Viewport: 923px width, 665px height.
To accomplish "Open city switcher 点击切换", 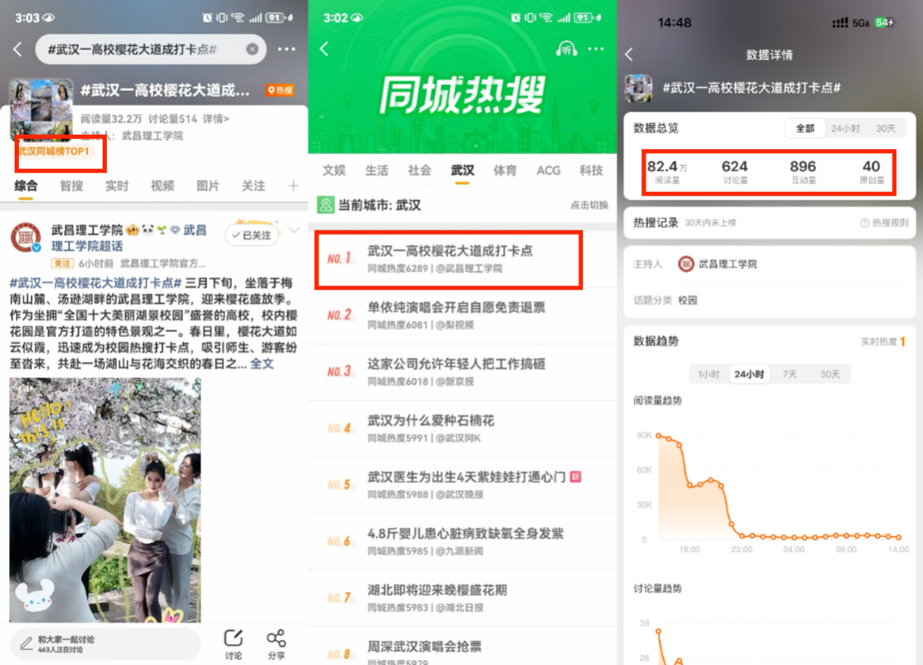I will [589, 205].
